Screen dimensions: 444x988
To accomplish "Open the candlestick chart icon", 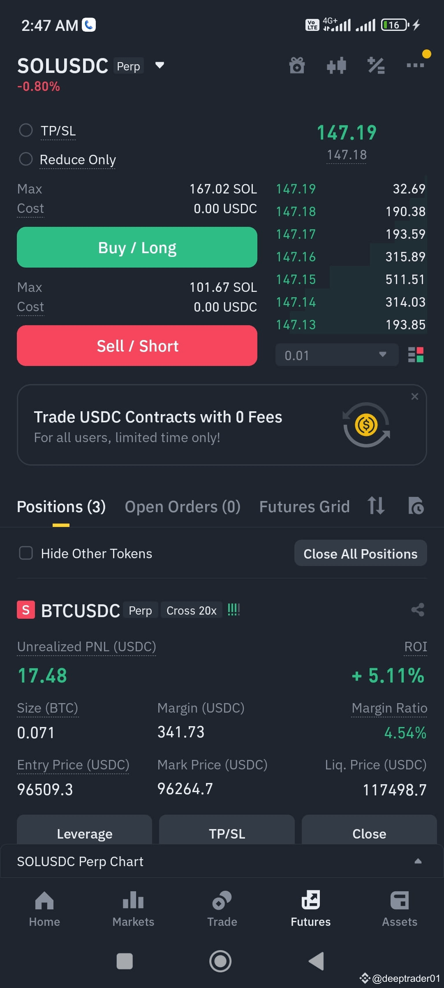I will coord(336,65).
